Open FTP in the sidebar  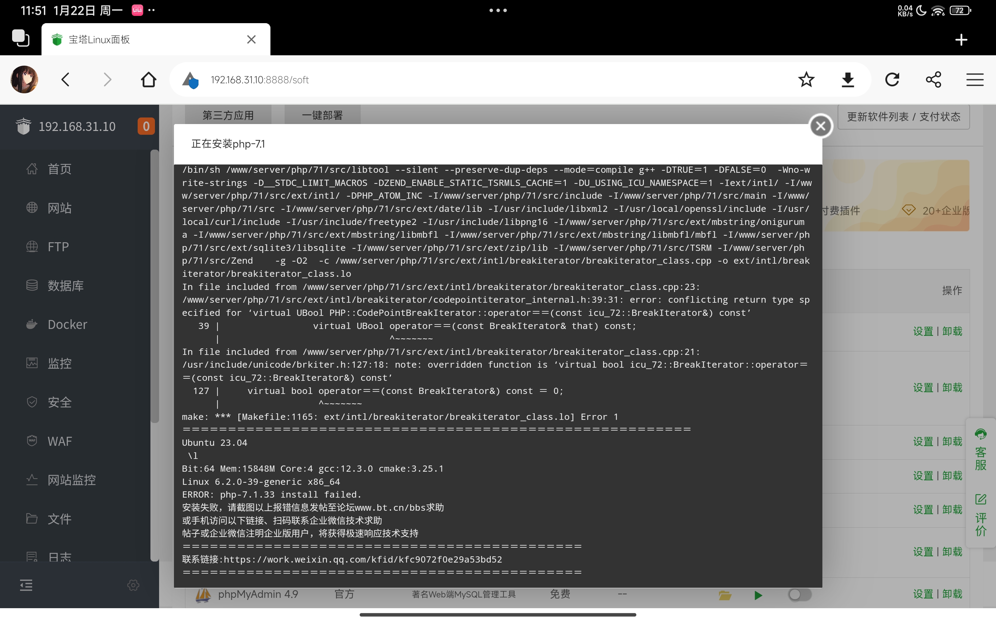(x=58, y=247)
